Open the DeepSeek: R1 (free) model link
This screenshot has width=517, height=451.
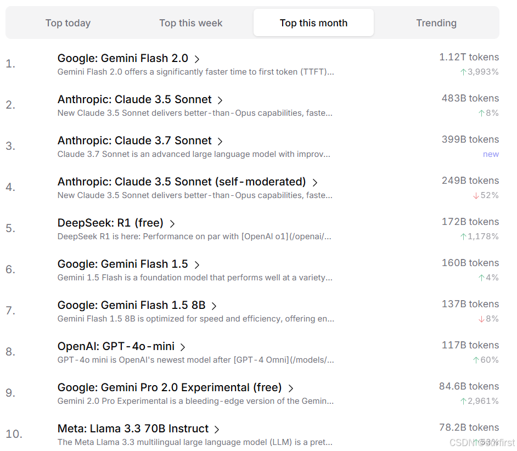[x=110, y=223]
